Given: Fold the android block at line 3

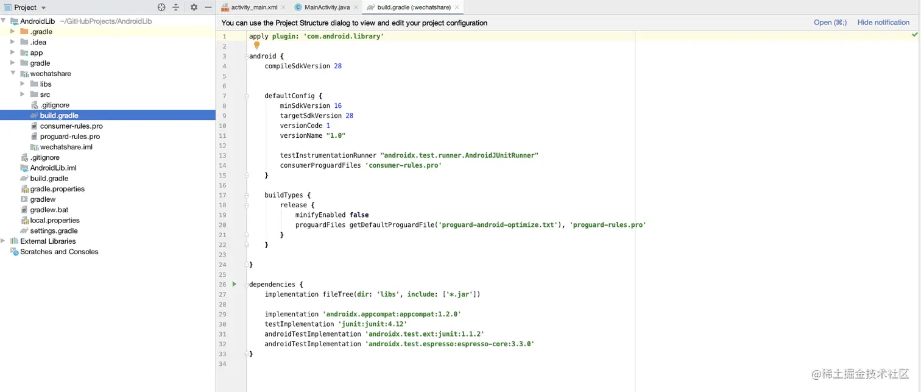Looking at the screenshot, I should pos(247,56).
